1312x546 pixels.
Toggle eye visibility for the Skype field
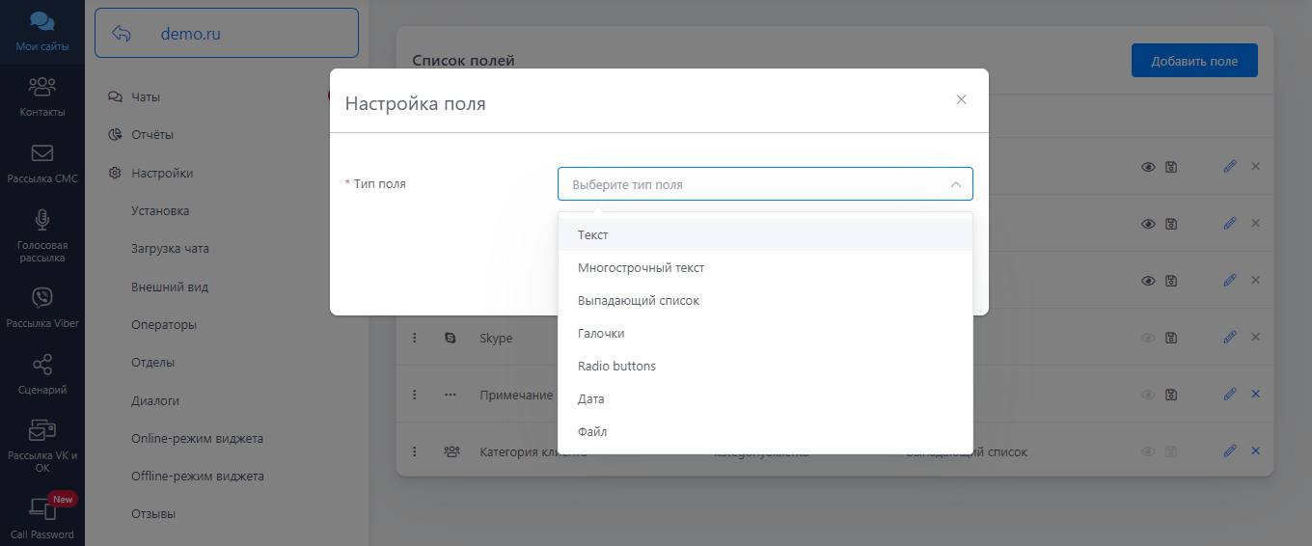click(x=1148, y=338)
